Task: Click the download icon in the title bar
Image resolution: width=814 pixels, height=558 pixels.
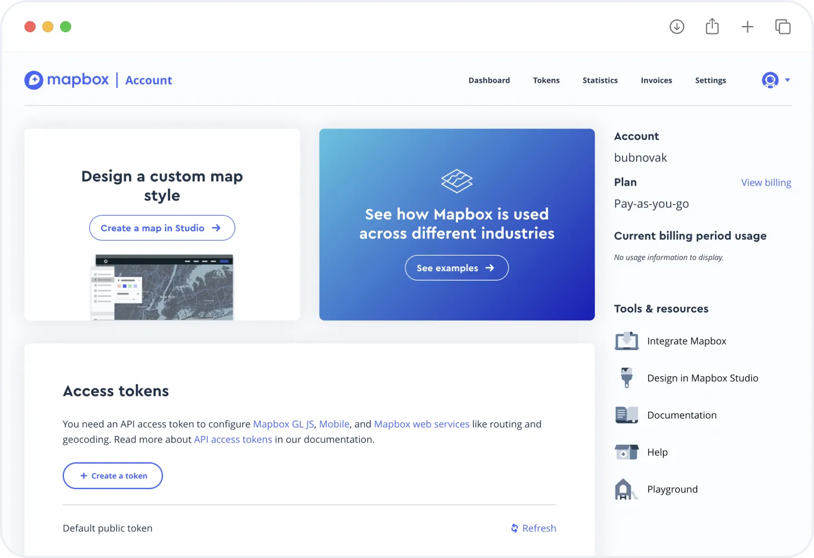Action: (677, 26)
